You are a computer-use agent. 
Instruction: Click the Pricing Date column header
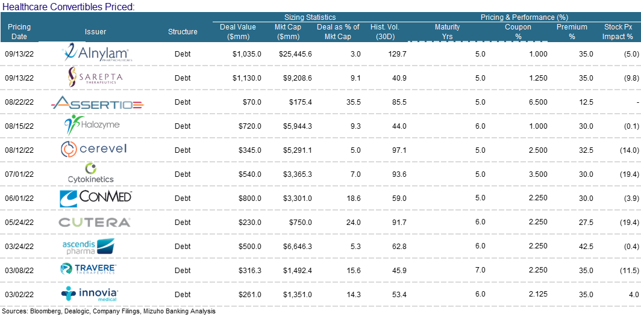pos(19,32)
